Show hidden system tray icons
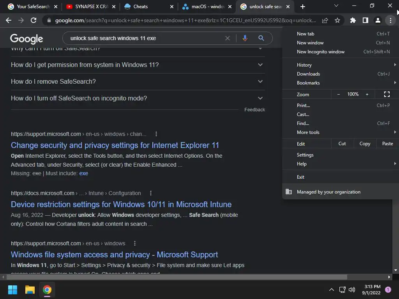This screenshot has width=399, height=299. tap(331, 290)
